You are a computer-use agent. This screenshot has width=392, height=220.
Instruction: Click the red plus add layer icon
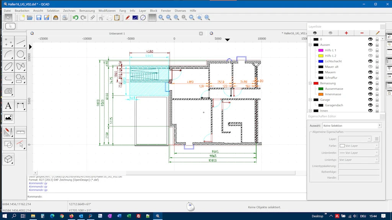346,33
